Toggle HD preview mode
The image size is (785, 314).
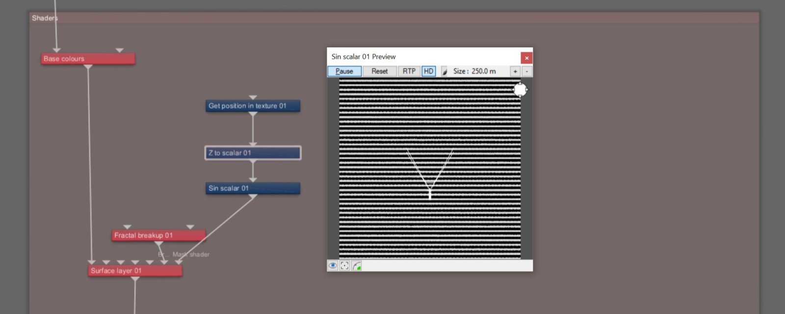(429, 71)
